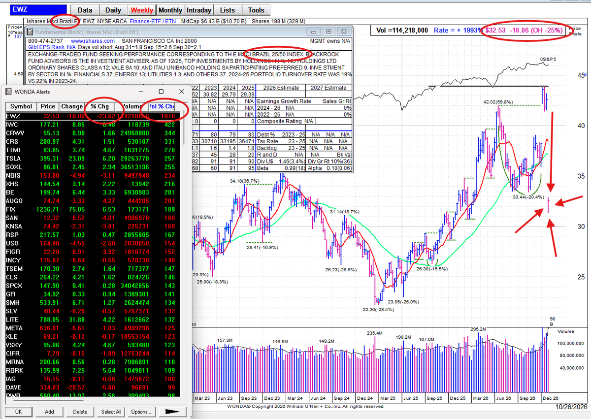Open the Options... dialog button

(141, 412)
